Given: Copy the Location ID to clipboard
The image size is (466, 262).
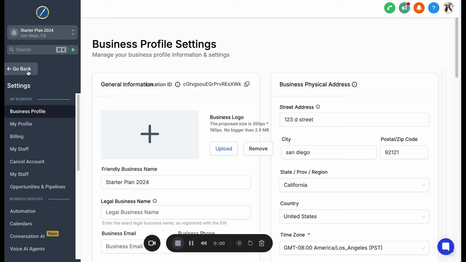Looking at the screenshot, I should click(x=247, y=84).
